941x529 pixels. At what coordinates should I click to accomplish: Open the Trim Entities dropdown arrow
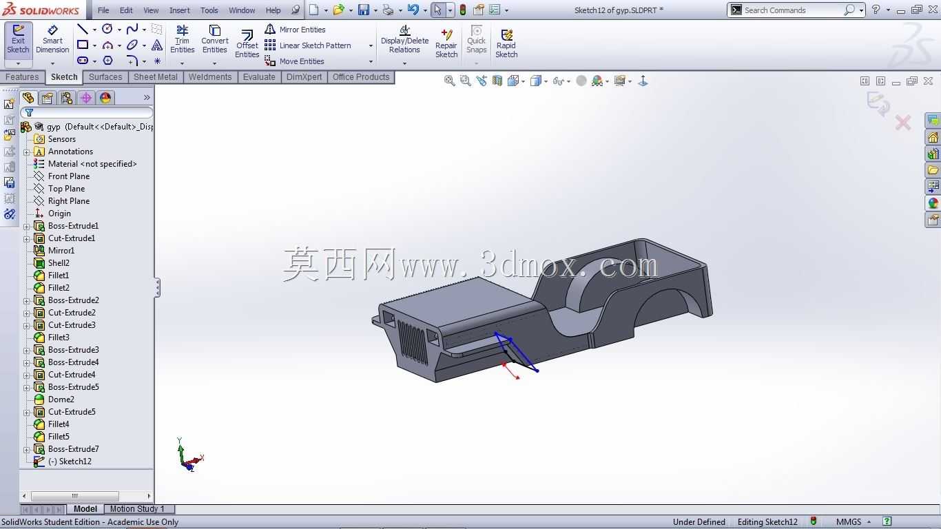(182, 63)
